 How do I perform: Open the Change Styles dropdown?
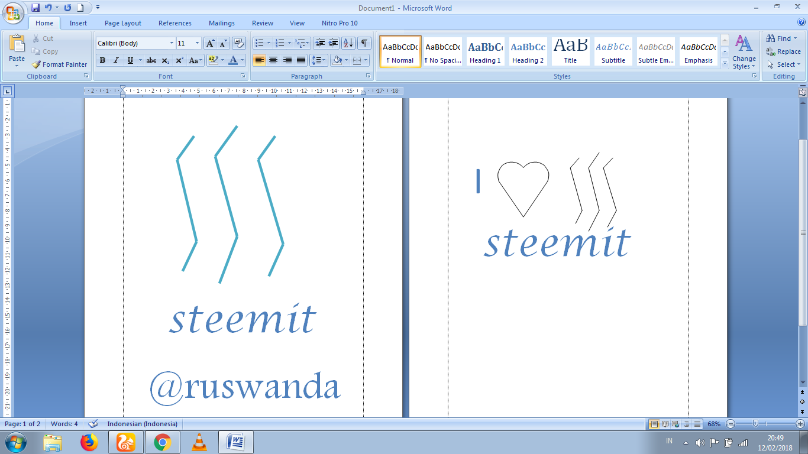(x=744, y=52)
